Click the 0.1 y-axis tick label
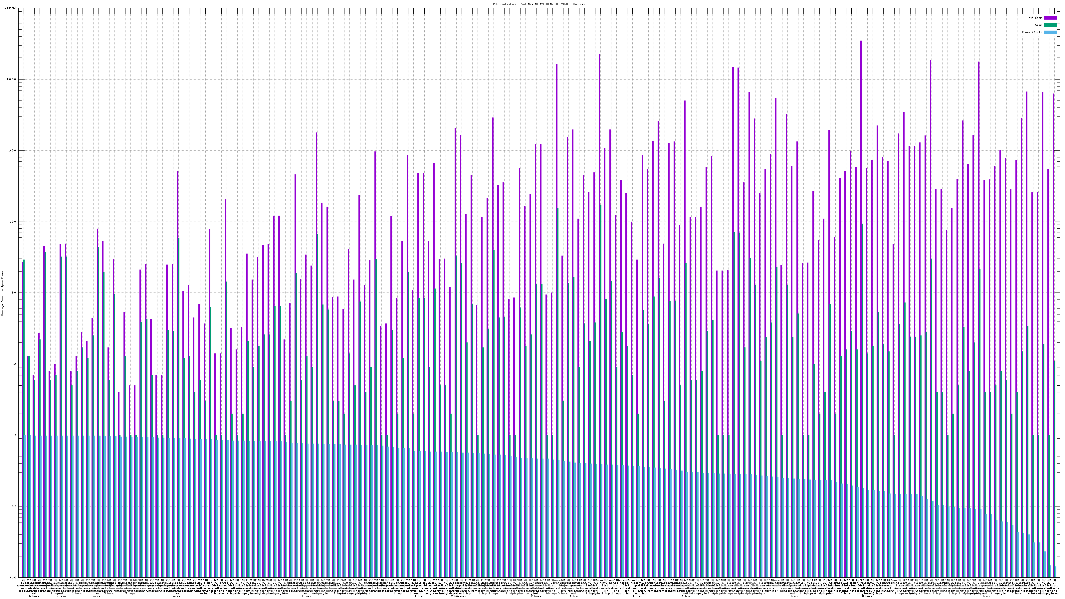The width and height of the screenshot is (1065, 599). [14, 506]
